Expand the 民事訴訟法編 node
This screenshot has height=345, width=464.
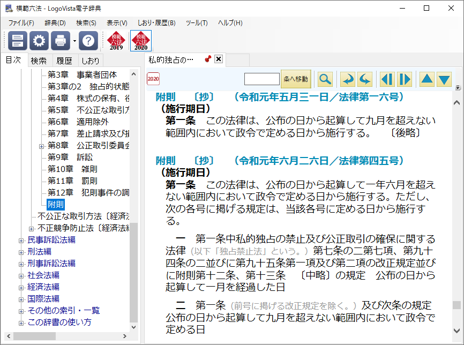21,241
